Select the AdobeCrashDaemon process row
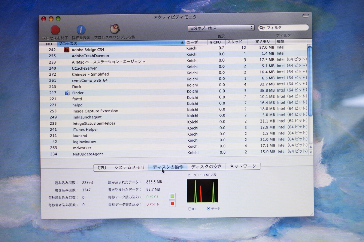Viewport: 364px width, 242px height. click(x=174, y=55)
